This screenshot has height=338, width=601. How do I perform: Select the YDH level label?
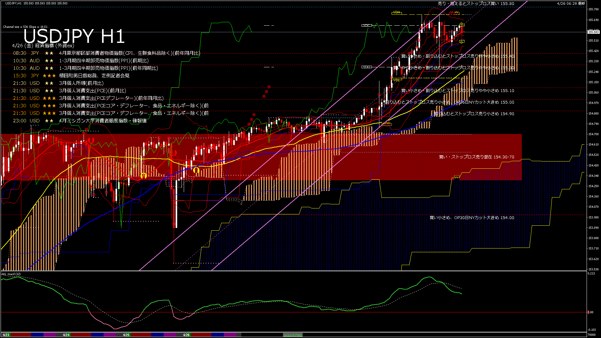coord(397,13)
